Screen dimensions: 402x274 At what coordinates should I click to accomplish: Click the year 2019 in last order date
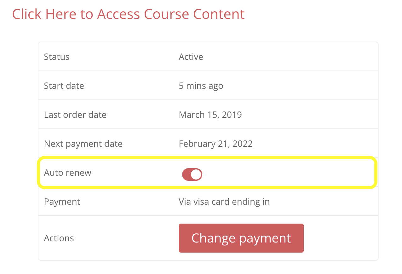pos(232,115)
